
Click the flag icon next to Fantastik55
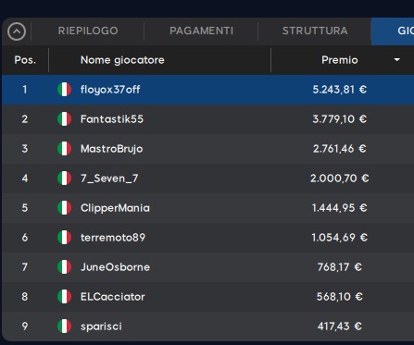[64, 119]
